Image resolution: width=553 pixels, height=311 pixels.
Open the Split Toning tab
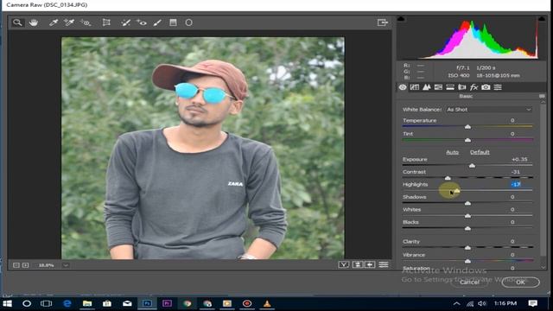[x=450, y=87]
